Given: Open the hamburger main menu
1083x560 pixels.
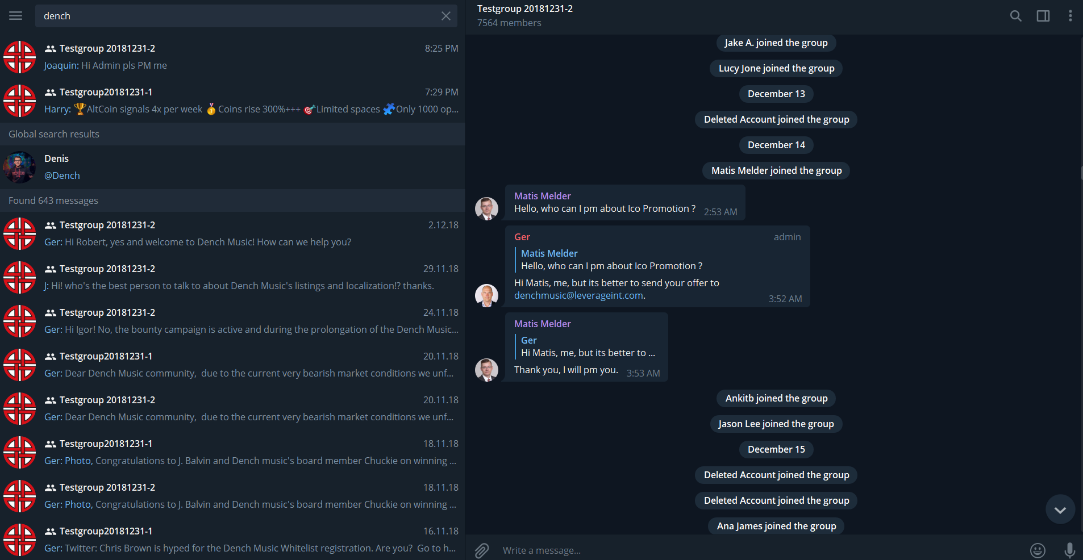Looking at the screenshot, I should 16,16.
